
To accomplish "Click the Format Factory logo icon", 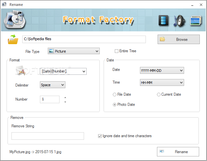I will click(x=14, y=20).
